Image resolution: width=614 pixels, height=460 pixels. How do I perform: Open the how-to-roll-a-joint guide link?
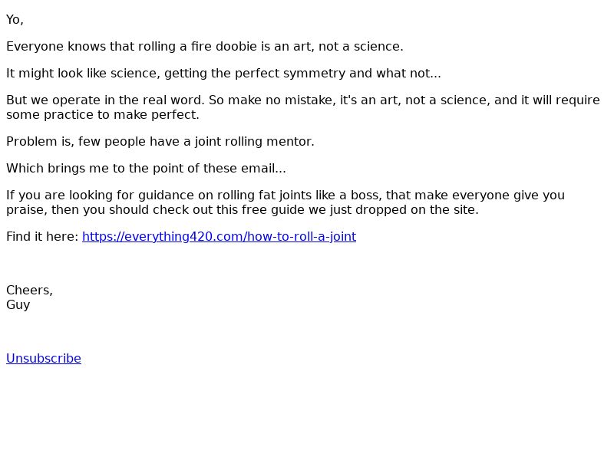pyautogui.click(x=219, y=237)
